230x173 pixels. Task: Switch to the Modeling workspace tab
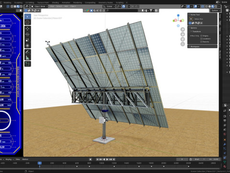coord(7,2)
